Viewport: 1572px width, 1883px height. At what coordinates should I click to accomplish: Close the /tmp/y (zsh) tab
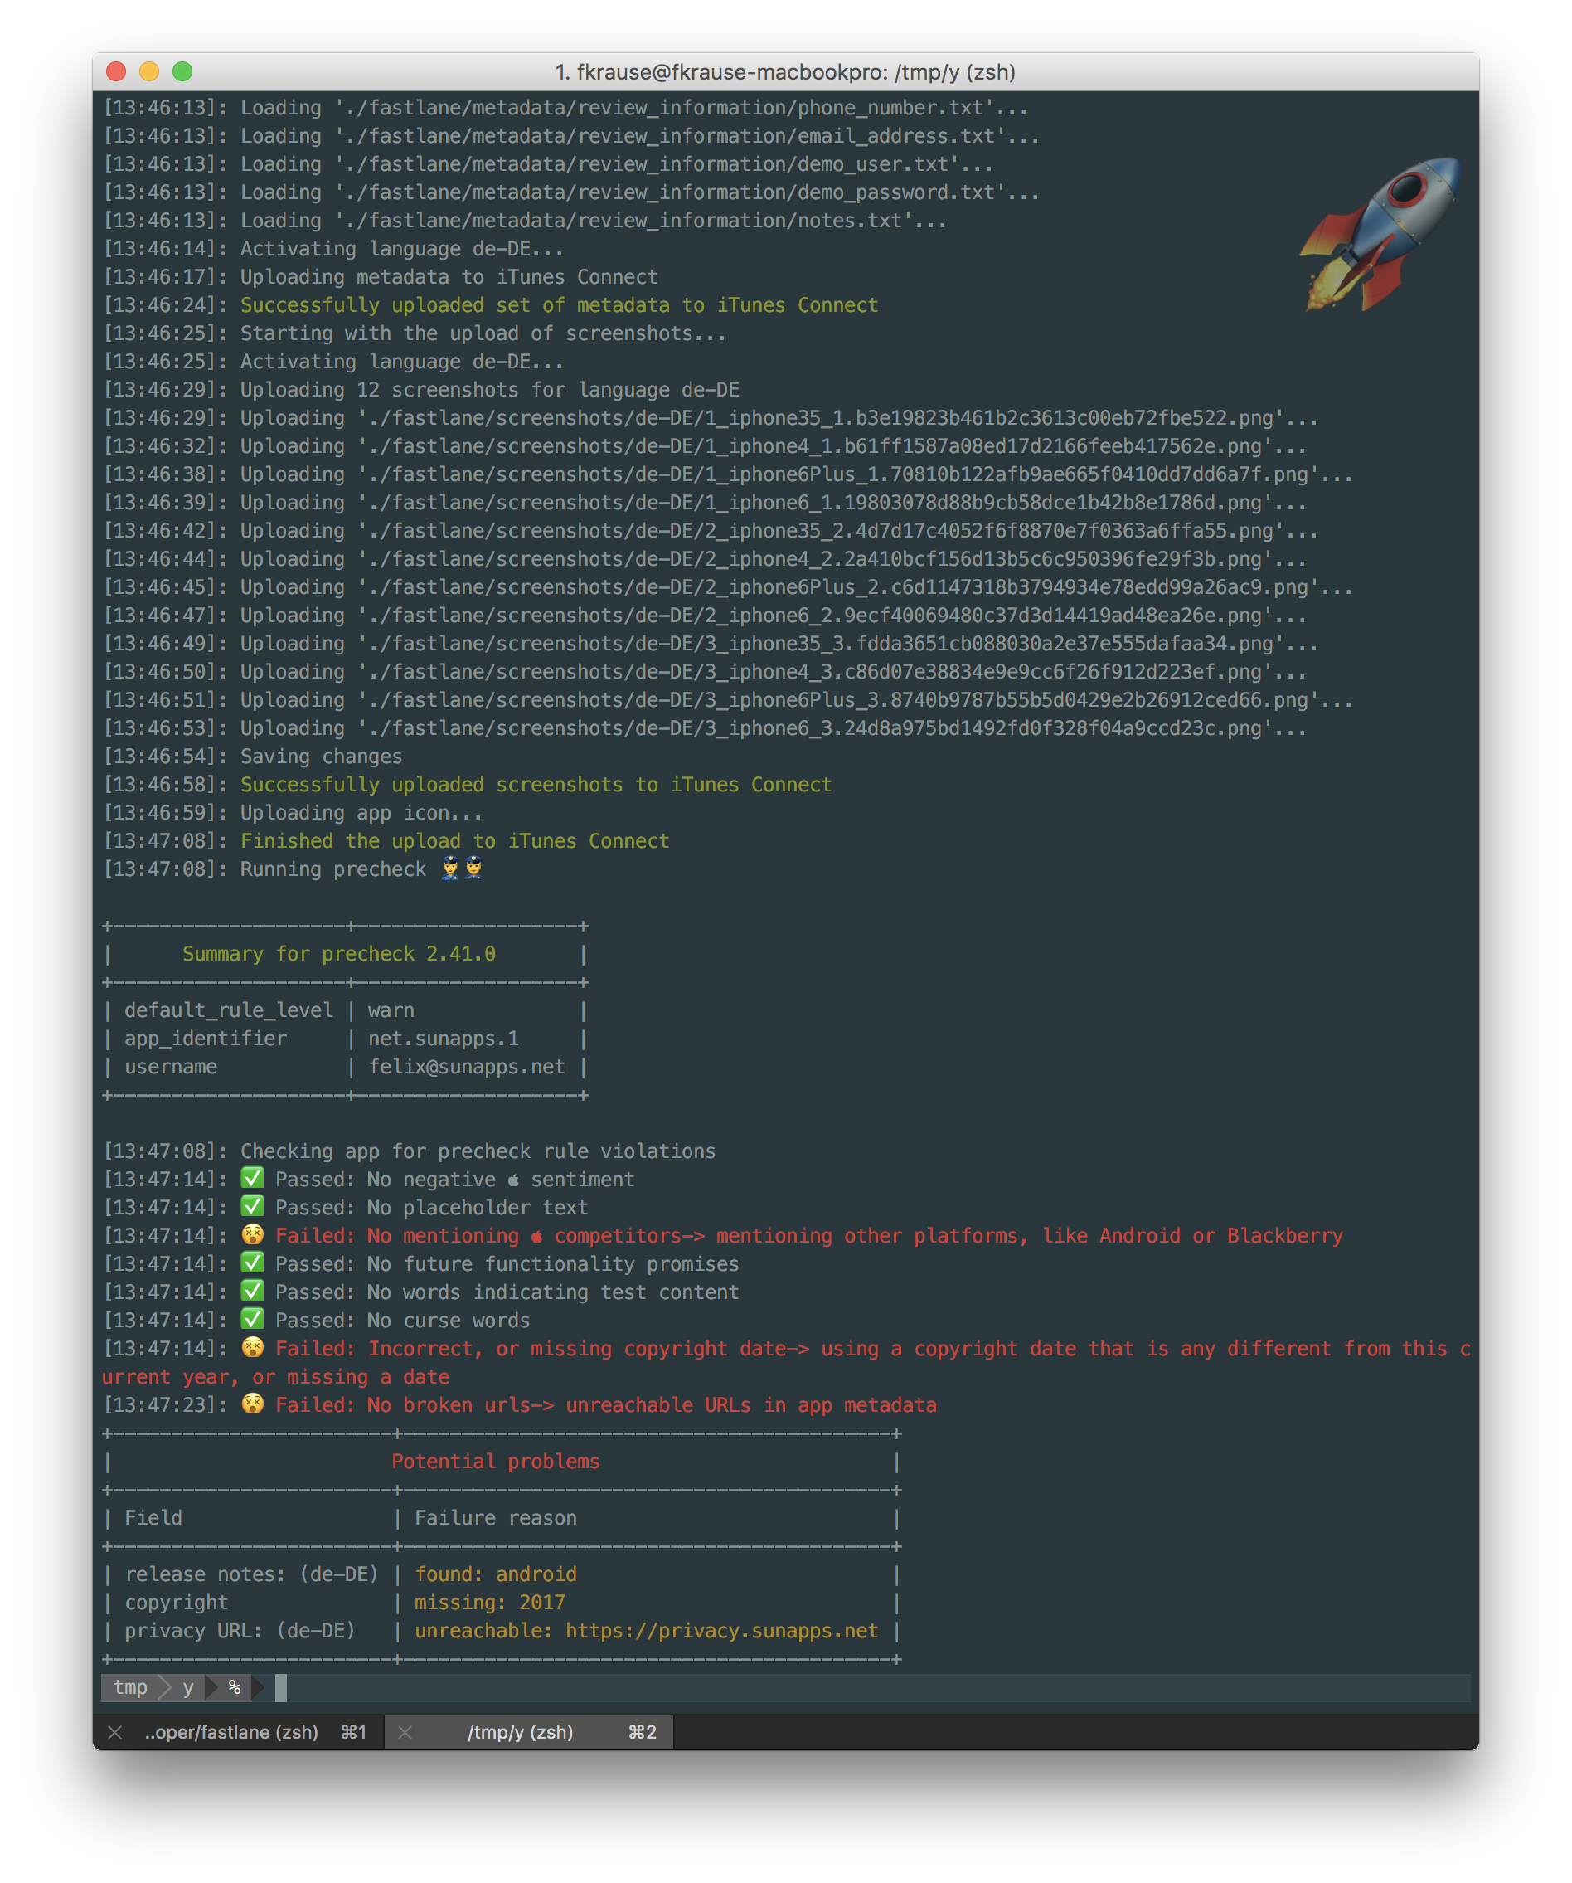405,1731
